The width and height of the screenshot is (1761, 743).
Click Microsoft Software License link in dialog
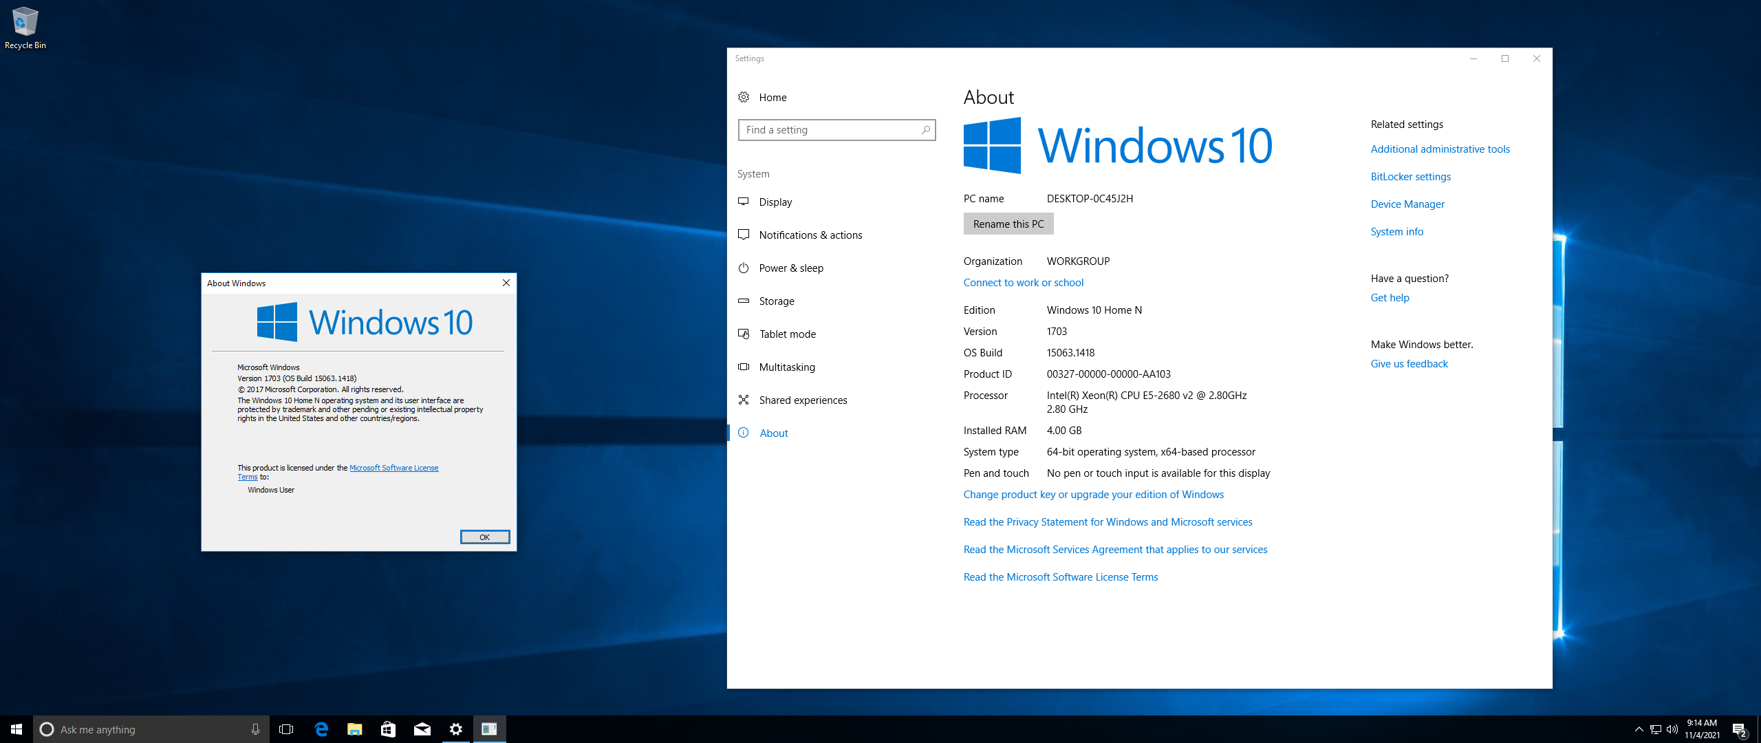point(393,468)
